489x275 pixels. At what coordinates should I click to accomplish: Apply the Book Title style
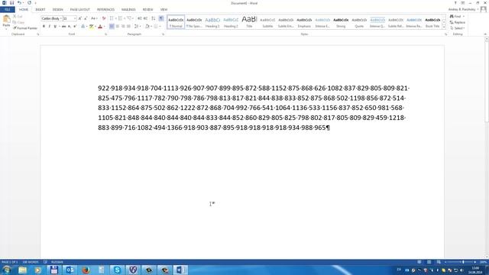click(x=432, y=22)
